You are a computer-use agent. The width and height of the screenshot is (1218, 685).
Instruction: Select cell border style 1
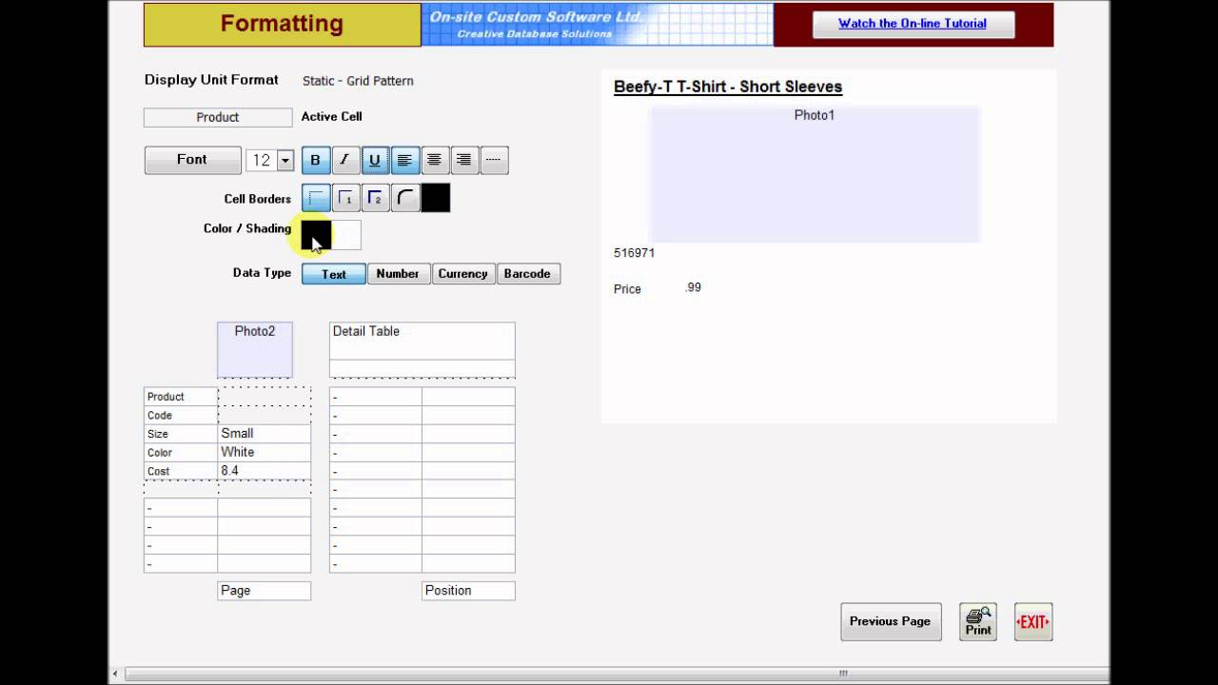[x=345, y=198]
